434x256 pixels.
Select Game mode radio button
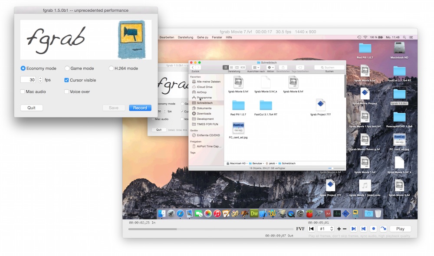tap(67, 68)
